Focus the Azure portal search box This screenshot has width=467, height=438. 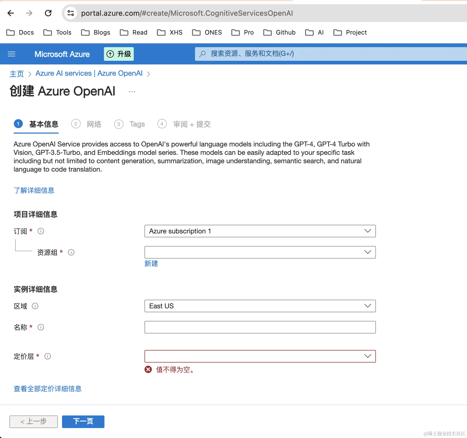[331, 54]
